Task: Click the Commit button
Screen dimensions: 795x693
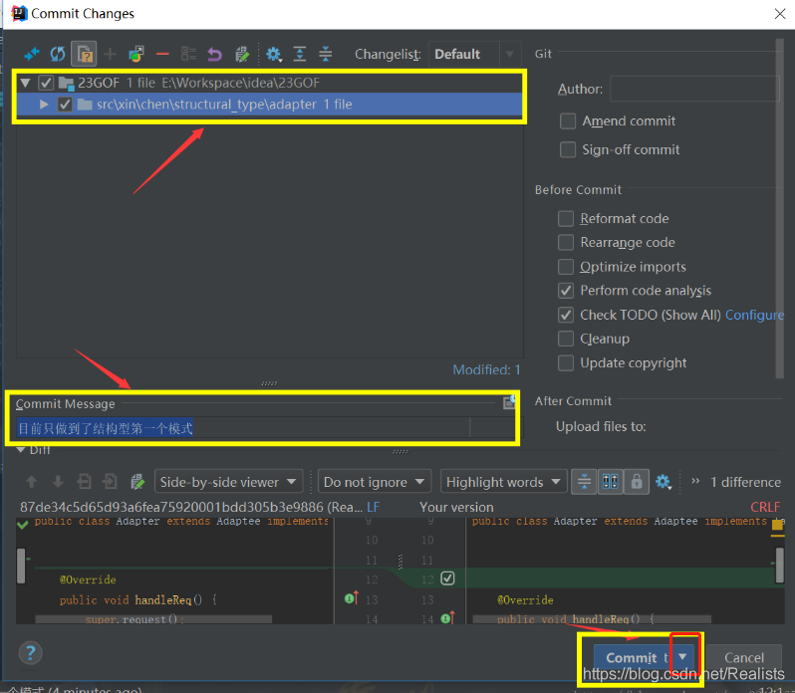Action: coord(634,657)
